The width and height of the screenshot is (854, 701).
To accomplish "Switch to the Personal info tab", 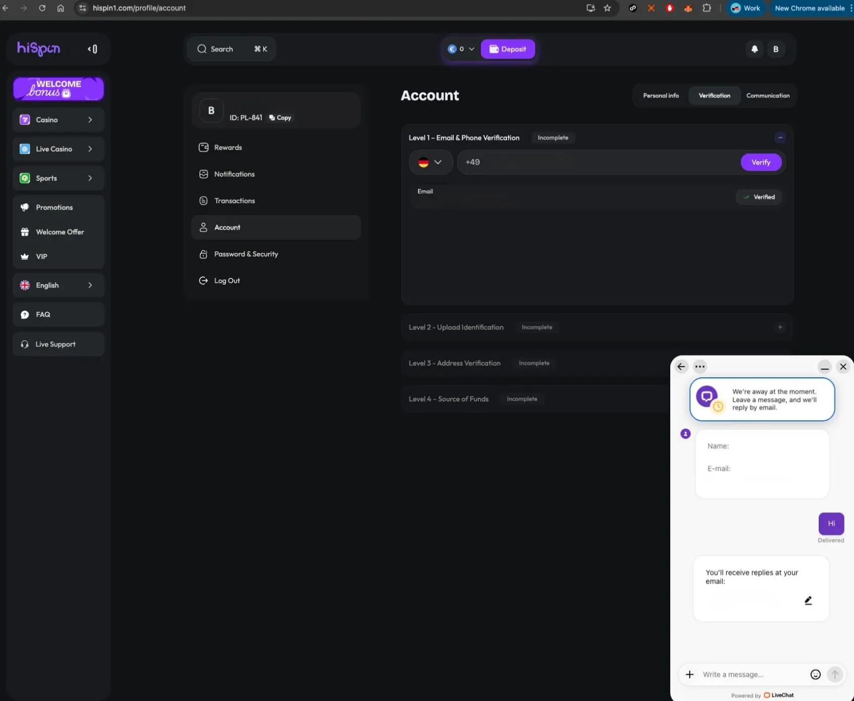I will 661,96.
